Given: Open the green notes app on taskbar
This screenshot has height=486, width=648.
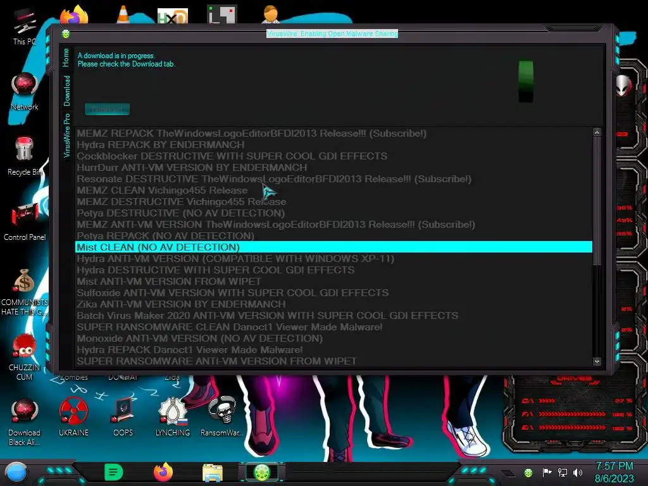Looking at the screenshot, I should click(114, 472).
